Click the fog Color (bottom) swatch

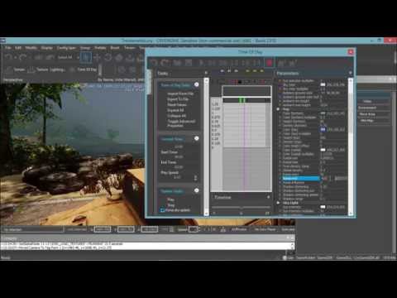point(323,113)
